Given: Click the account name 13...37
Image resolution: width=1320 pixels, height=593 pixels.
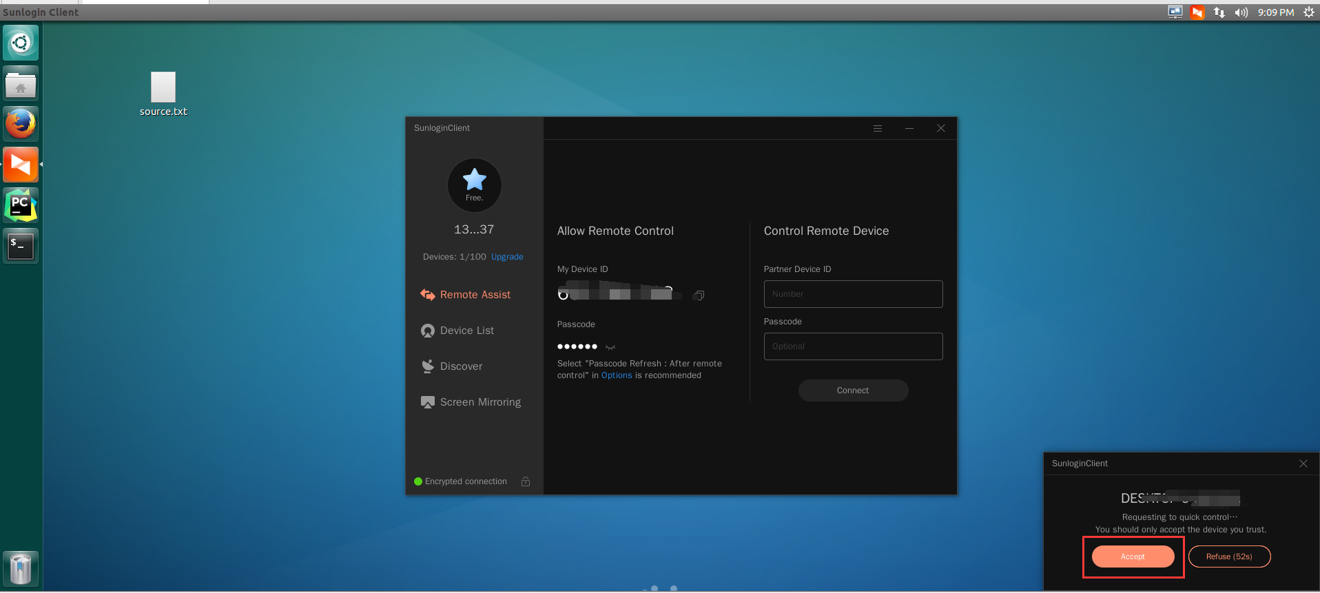Looking at the screenshot, I should click(x=474, y=229).
